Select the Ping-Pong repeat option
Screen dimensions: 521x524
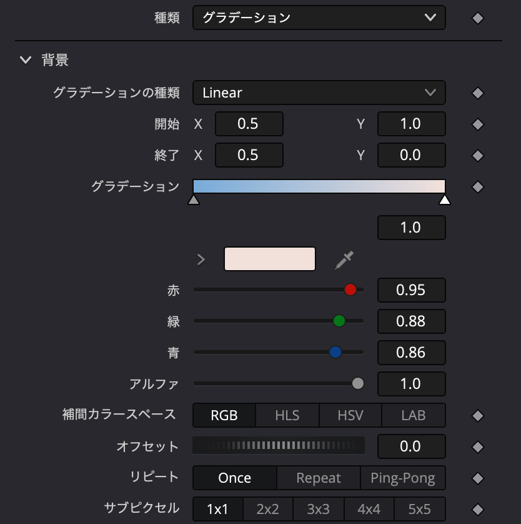[402, 477]
